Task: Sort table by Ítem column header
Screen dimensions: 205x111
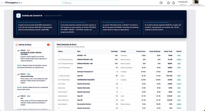Action: [79, 51]
